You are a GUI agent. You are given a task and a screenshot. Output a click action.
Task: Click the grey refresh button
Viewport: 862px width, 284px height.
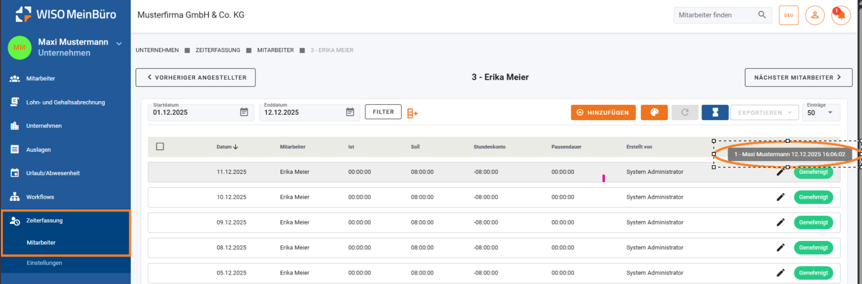click(685, 113)
